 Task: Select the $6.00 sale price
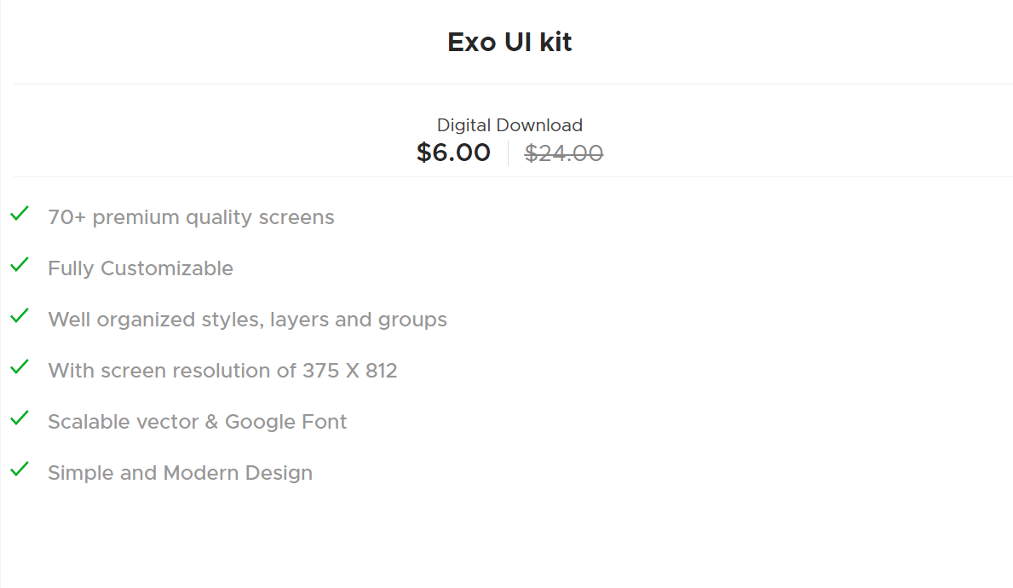pyautogui.click(x=453, y=153)
